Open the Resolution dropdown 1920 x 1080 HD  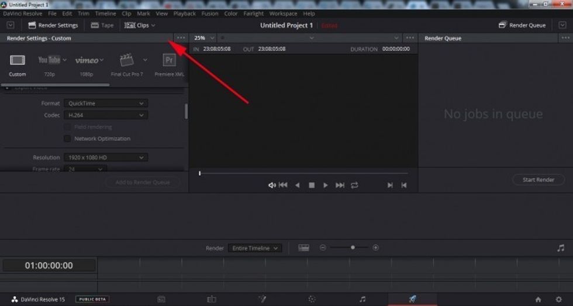[106, 157]
